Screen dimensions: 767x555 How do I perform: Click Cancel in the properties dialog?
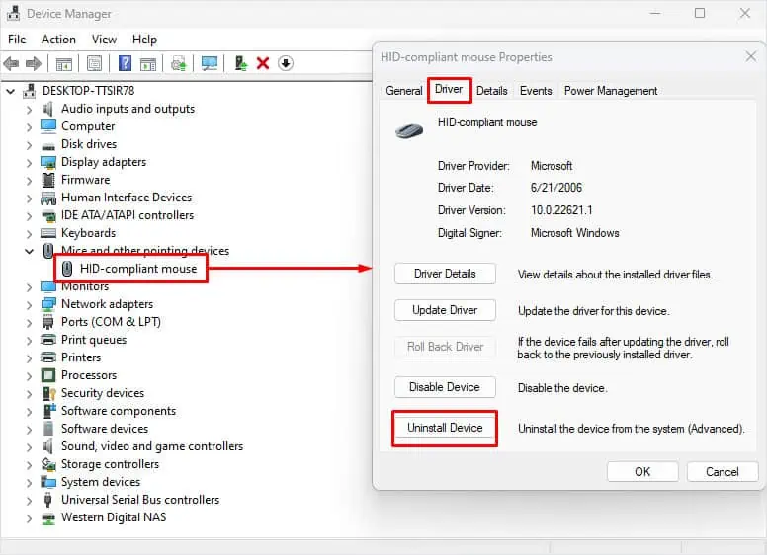[722, 471]
